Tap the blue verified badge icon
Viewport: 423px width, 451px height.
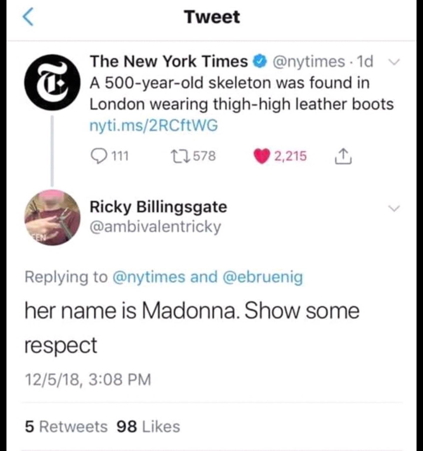pos(261,62)
